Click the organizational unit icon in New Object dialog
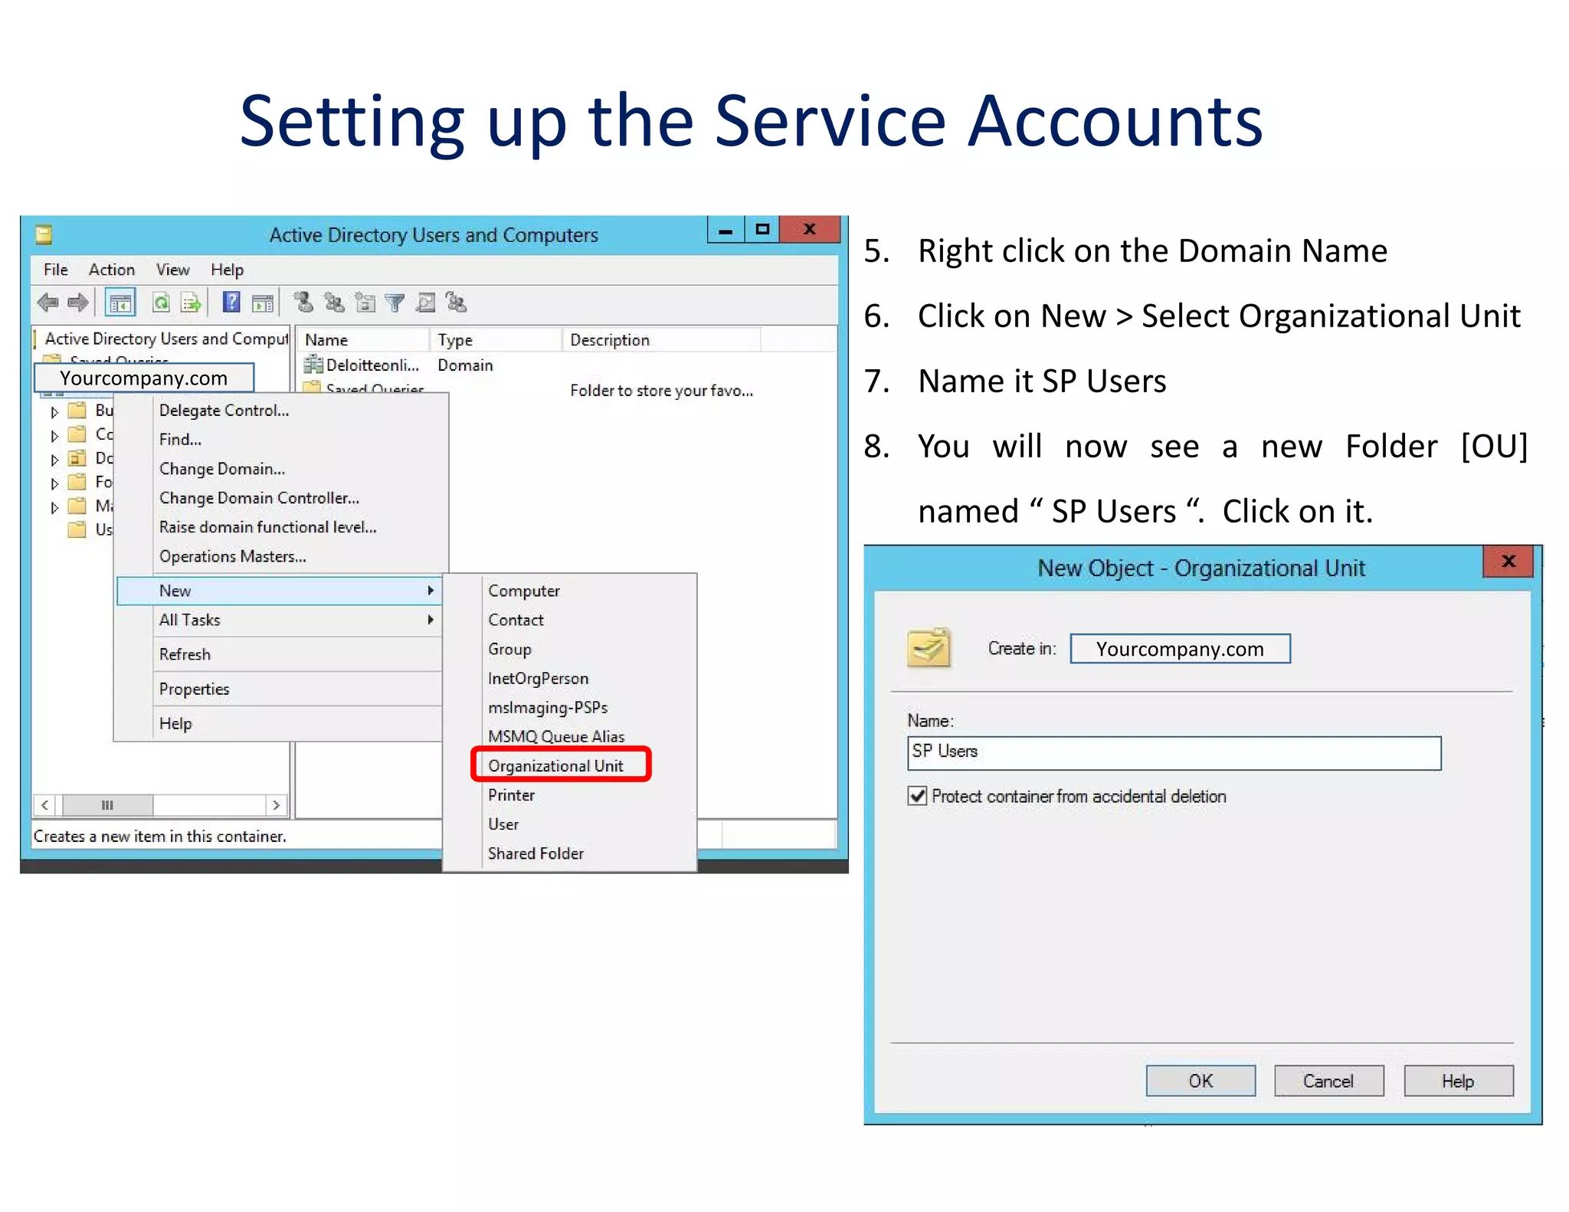Viewport: 1569px width, 1212px height. pos(929,647)
